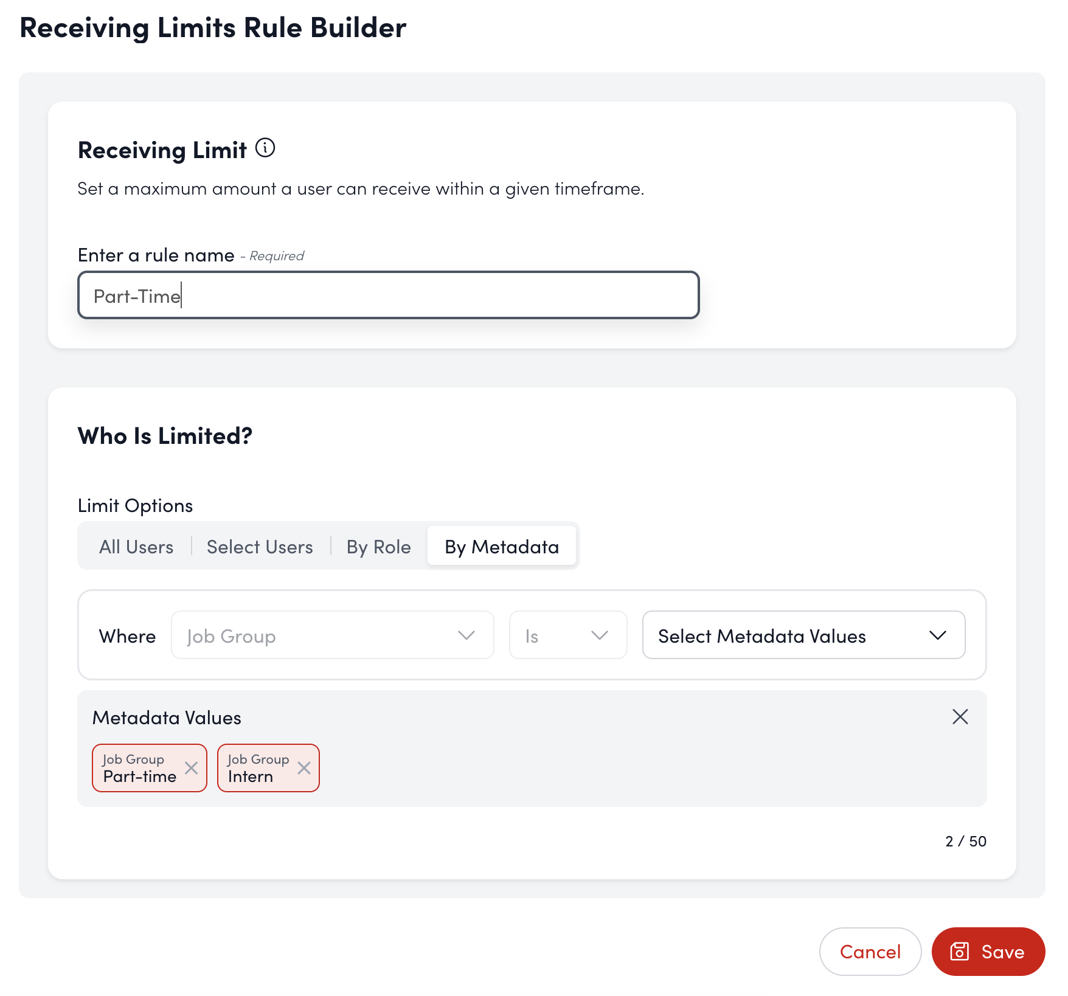The height and width of the screenshot is (996, 1068).
Task: Click the save disk icon
Action: coord(959,951)
